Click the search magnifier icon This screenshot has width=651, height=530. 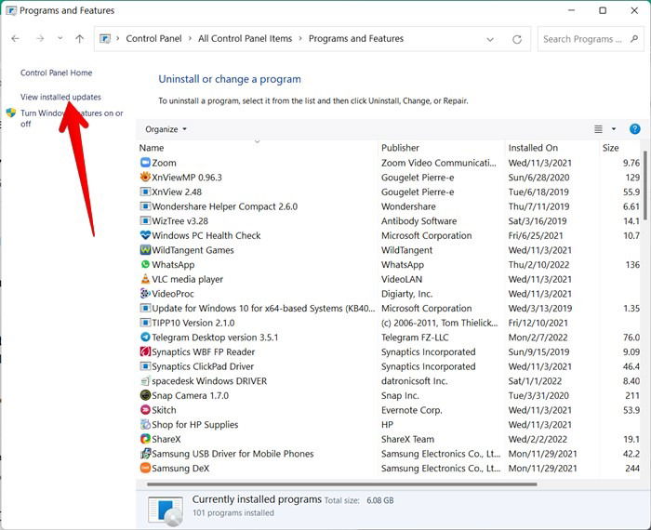click(634, 39)
